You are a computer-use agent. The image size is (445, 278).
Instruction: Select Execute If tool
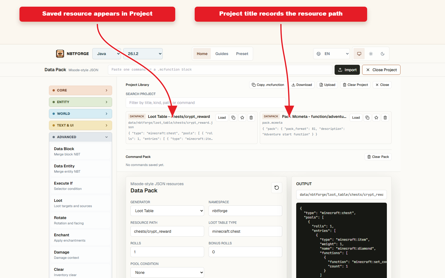pyautogui.click(x=80, y=186)
